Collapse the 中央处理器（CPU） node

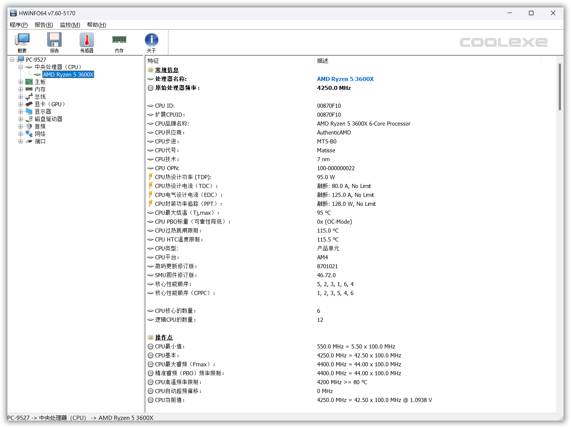[21, 67]
